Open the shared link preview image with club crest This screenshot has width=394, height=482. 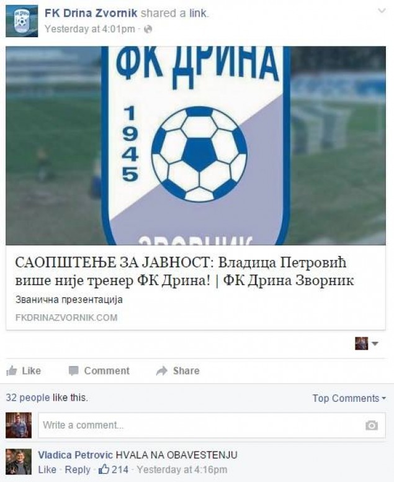point(195,146)
